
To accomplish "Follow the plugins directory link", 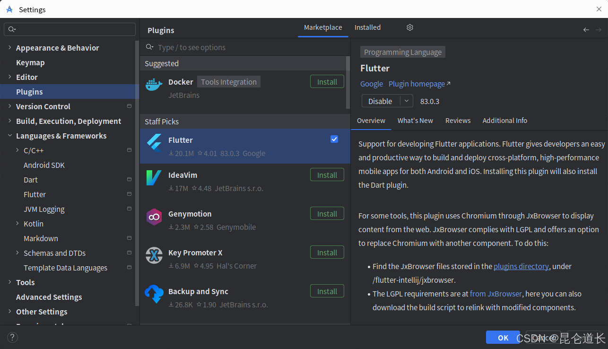I will 521,266.
